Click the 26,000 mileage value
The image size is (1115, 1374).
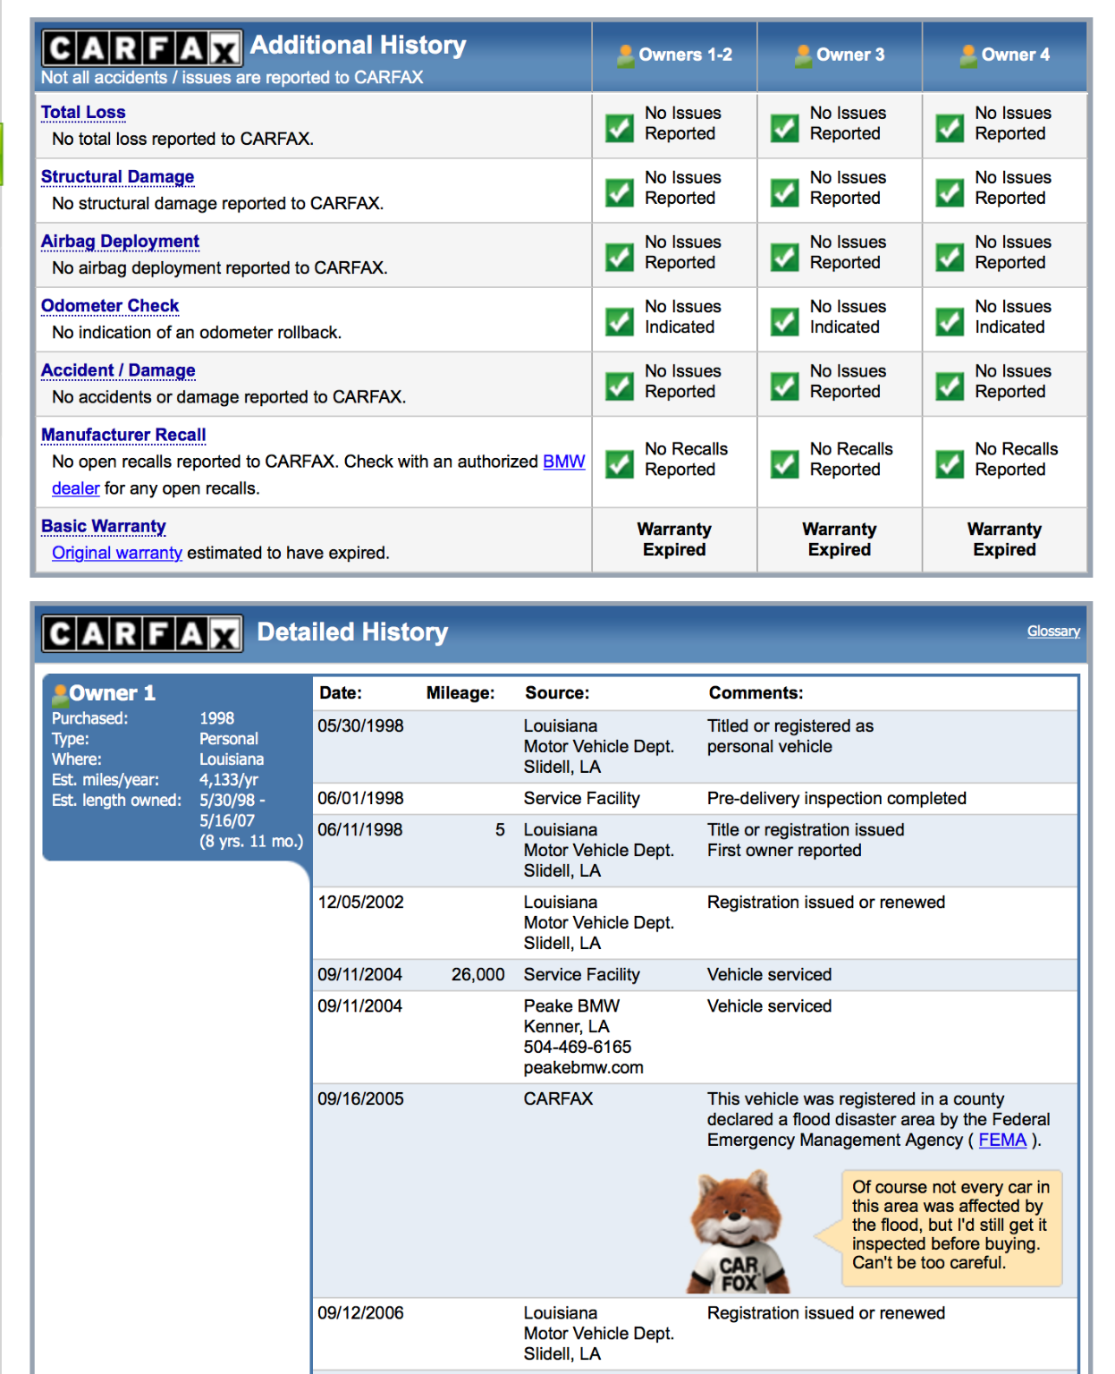(478, 975)
